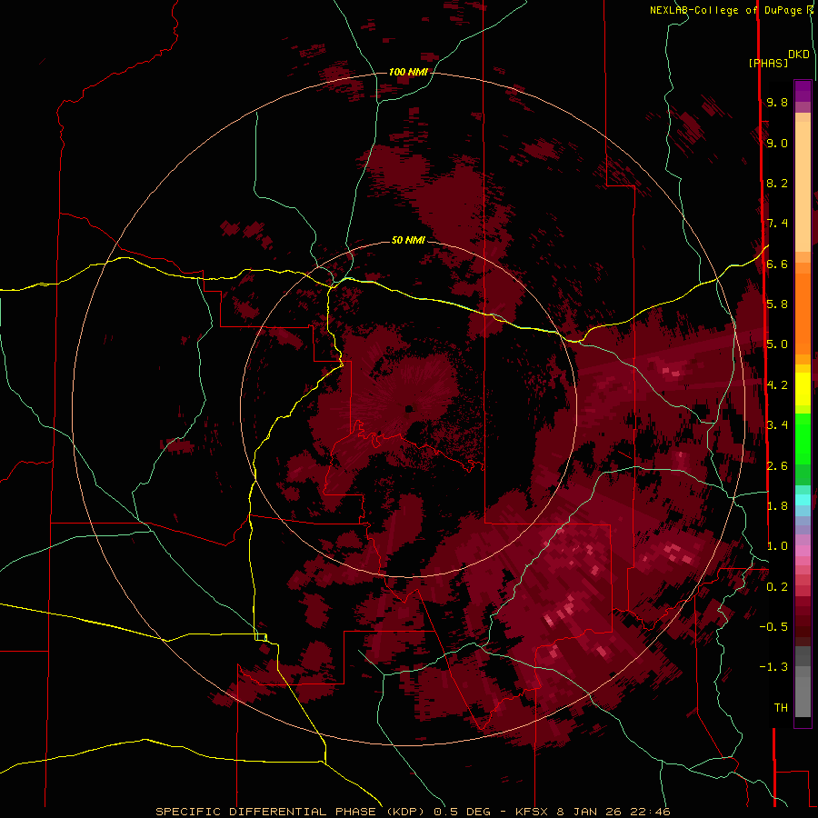The image size is (818, 818).
Task: Click the -1.3 value on color scale
Action: pyautogui.click(x=773, y=667)
